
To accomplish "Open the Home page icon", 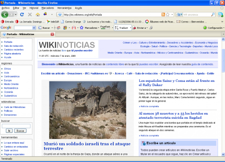I will click(x=38, y=14).
